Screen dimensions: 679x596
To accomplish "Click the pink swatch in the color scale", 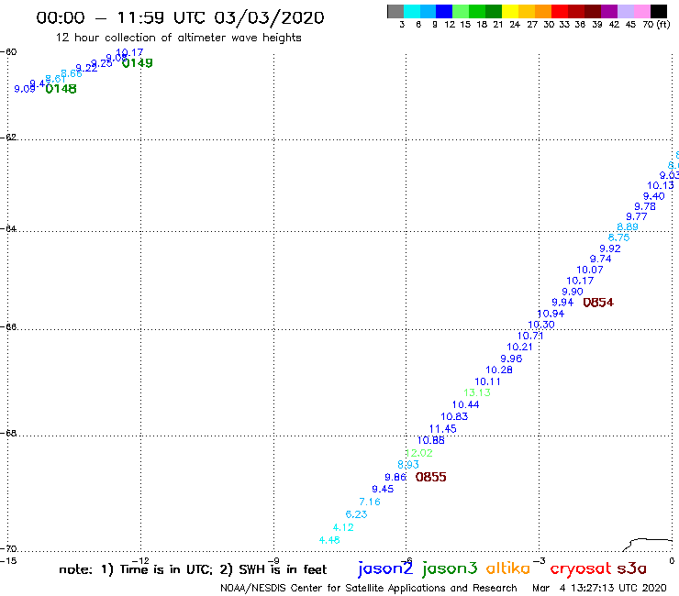I will [641, 11].
